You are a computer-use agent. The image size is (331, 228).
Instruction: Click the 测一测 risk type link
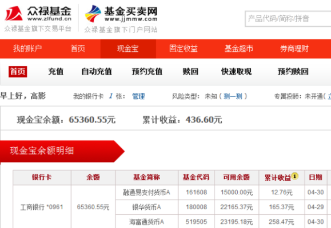click(x=233, y=96)
